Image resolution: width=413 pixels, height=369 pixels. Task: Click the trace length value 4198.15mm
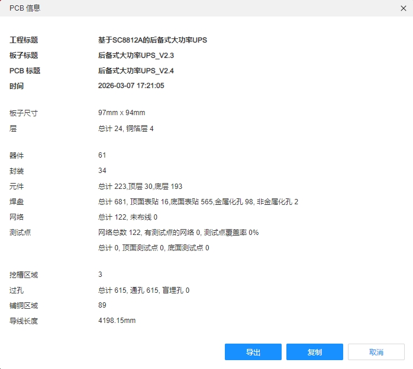coord(117,321)
